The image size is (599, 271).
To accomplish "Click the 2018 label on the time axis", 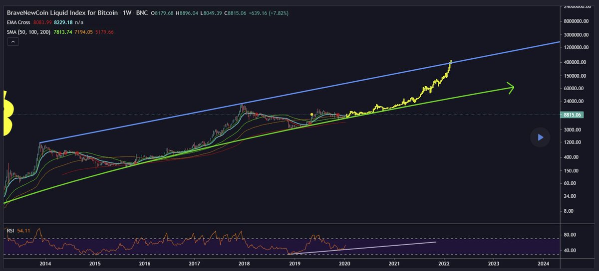I will (244, 263).
